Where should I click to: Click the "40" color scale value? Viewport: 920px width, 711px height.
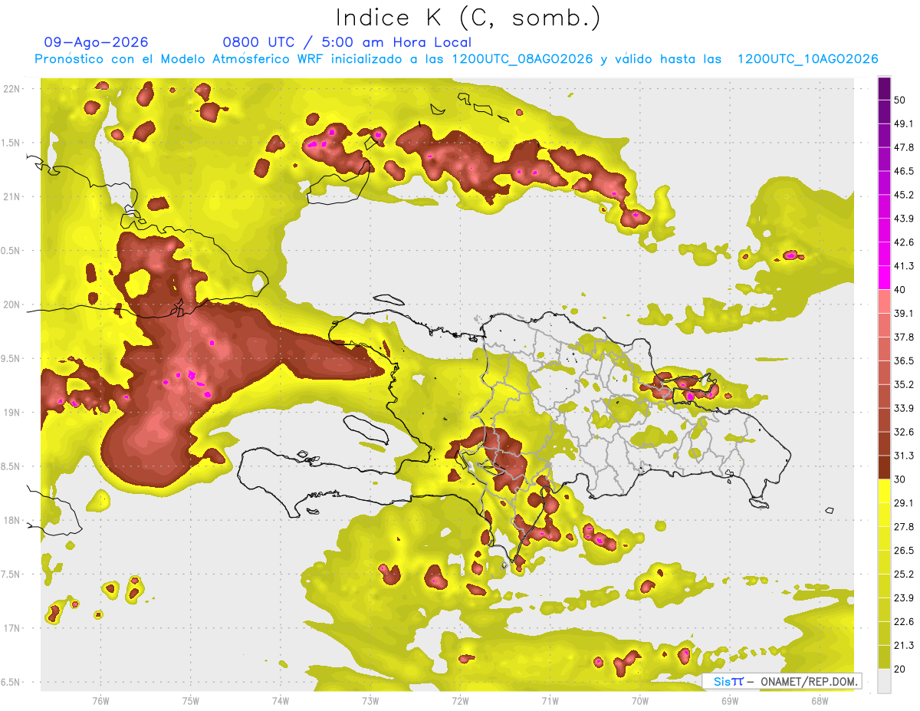(900, 290)
